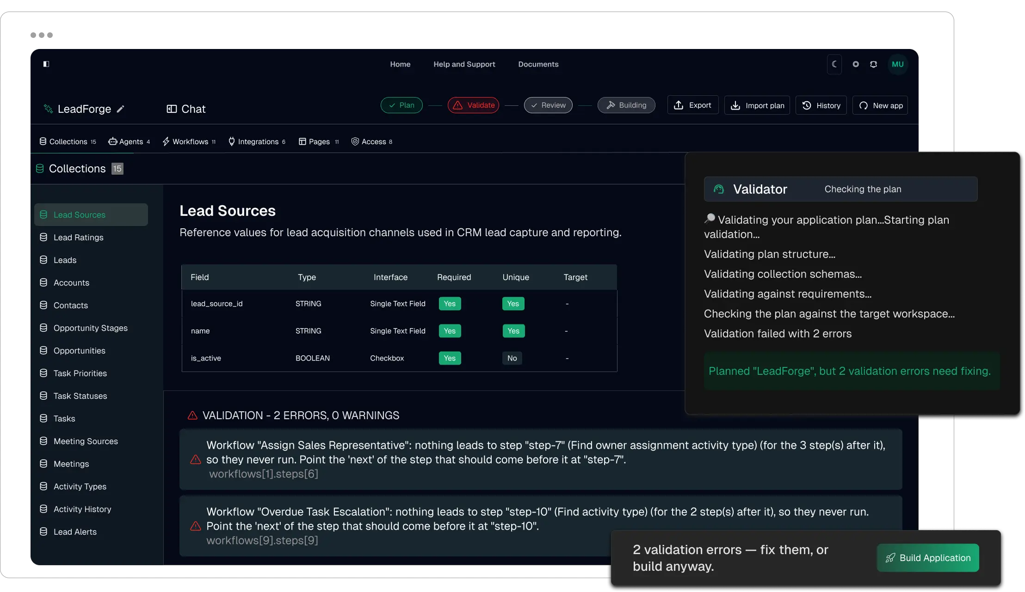Toggle the sidebar panel icon

(46, 64)
